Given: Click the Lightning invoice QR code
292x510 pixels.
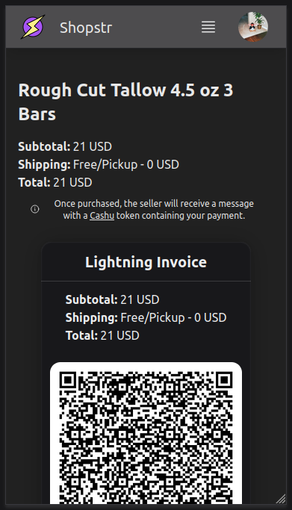Looking at the screenshot, I should coord(146,436).
